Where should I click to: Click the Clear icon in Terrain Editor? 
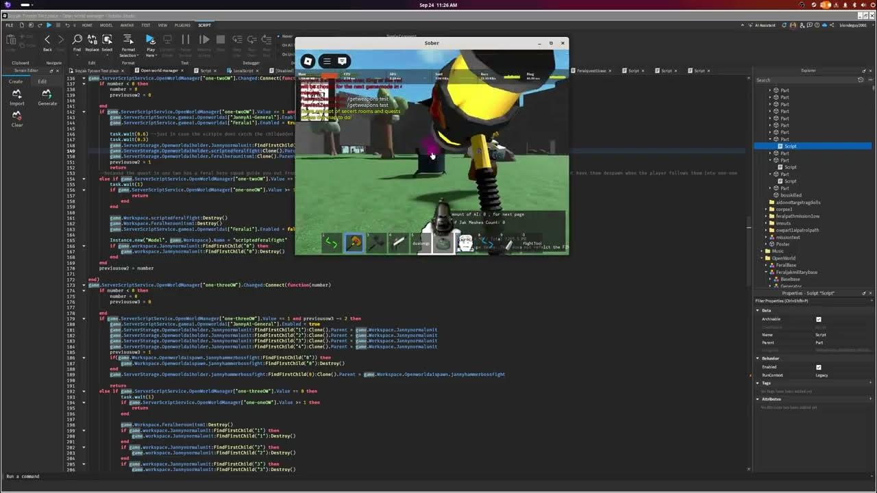[17, 118]
